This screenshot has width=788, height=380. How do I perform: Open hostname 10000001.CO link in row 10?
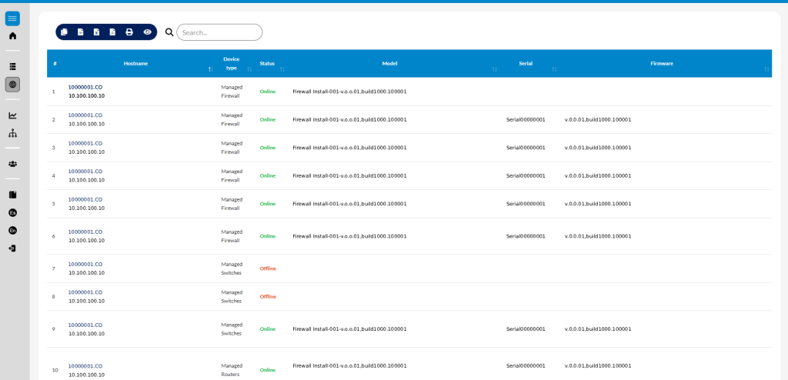pos(85,366)
